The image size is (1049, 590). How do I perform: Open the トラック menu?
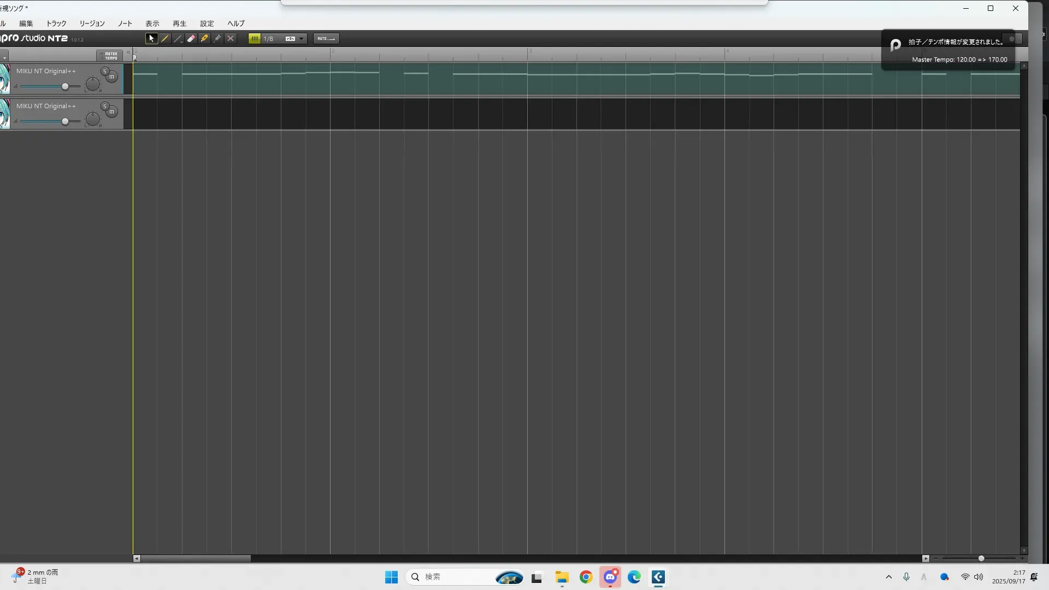[x=56, y=23]
